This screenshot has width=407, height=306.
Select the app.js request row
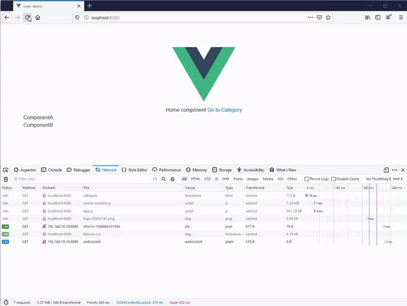click(203, 211)
